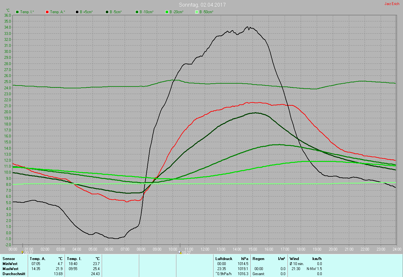The width and height of the screenshot is (403, 277).
Task: Click the Temp. A. column header
Action: coord(37,258)
